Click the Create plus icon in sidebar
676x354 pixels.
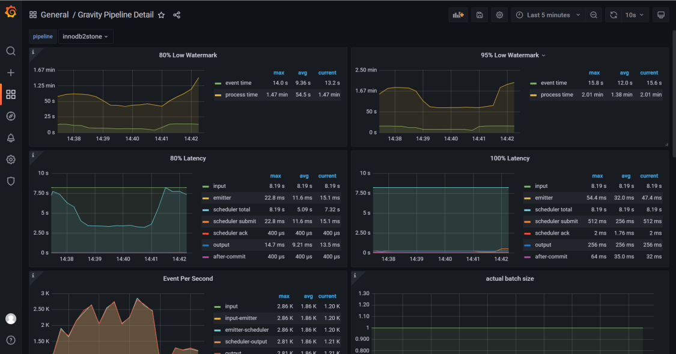tap(11, 73)
